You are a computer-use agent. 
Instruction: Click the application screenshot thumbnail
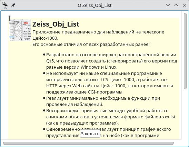pos(20,30)
